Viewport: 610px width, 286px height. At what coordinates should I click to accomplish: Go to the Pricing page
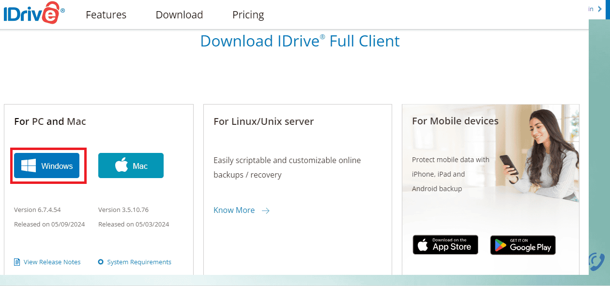click(248, 15)
